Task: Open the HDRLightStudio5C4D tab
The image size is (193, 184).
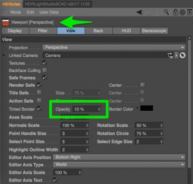Action: click(57, 4)
